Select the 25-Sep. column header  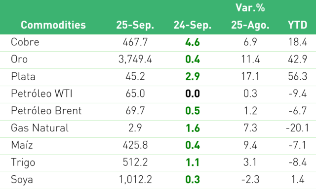135,25
